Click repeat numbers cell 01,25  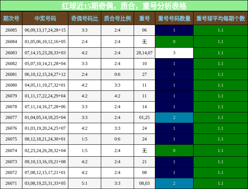144,117
